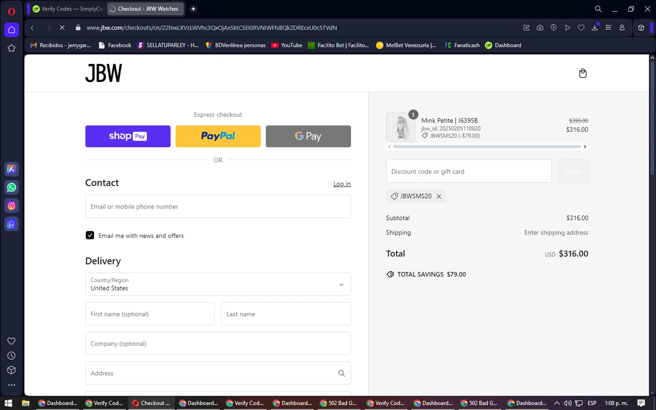This screenshot has height=410, width=656.
Task: Click the snapshot camera icon in toolbar
Action: coord(540,28)
